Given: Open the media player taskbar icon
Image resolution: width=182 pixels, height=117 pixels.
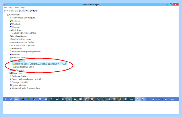Looking at the screenshot, I should [x=80, y=99].
